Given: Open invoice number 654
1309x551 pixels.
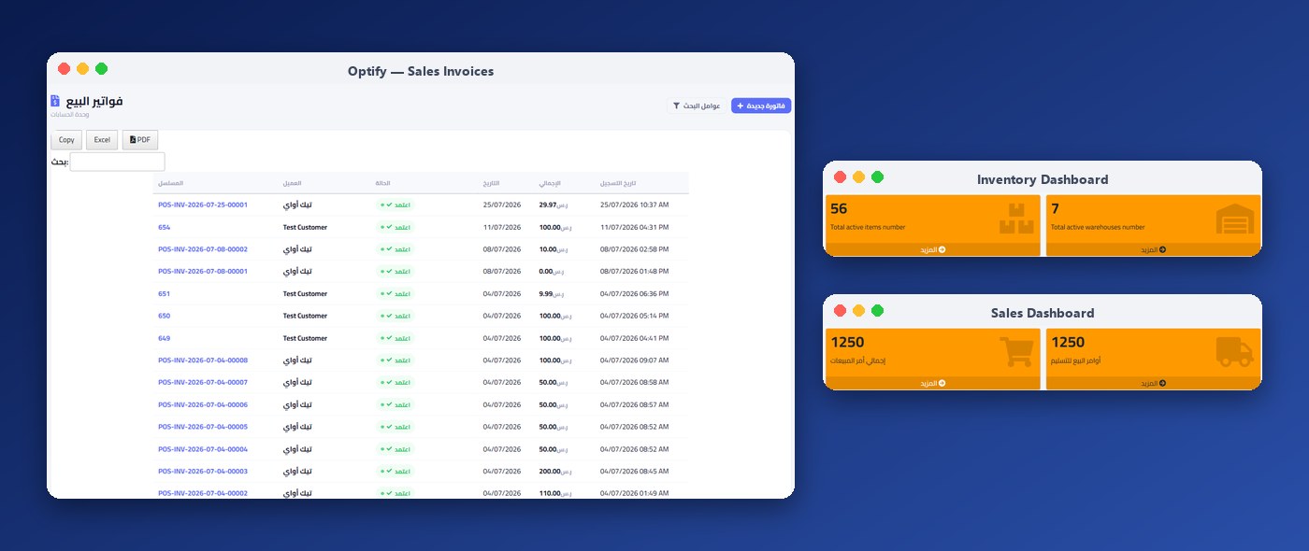Looking at the screenshot, I should 165,227.
